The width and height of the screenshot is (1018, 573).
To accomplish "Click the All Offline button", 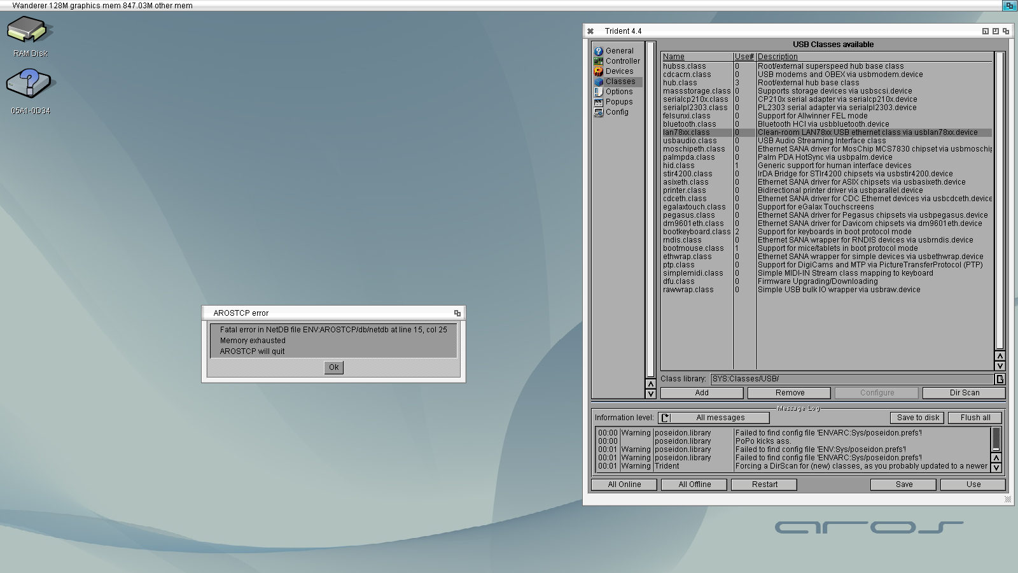I will [x=694, y=485].
